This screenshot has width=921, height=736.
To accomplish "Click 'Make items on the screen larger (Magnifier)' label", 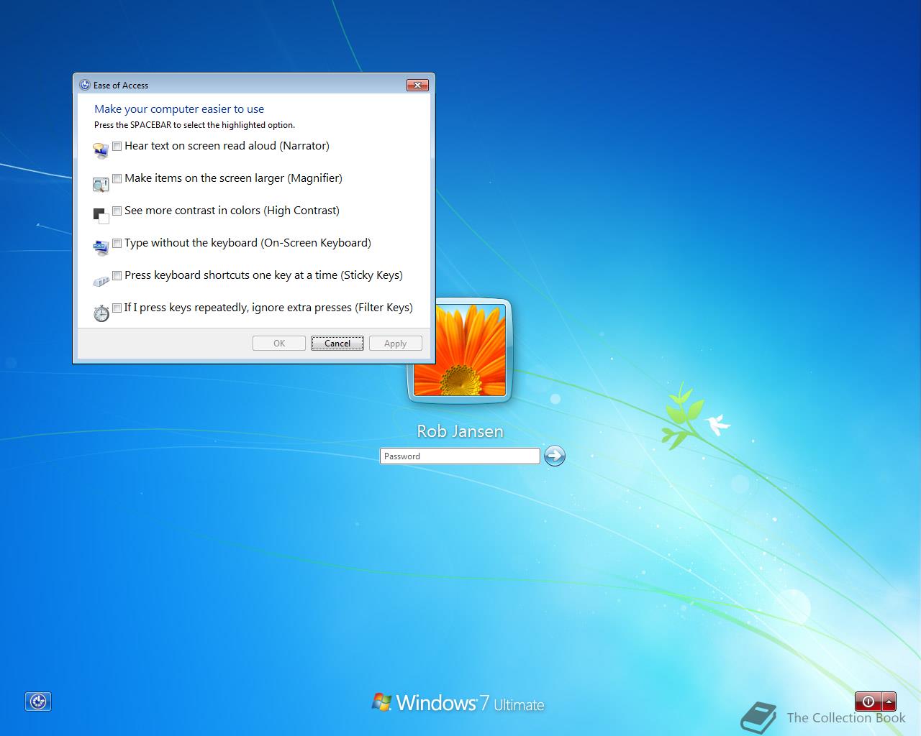I will (x=233, y=178).
